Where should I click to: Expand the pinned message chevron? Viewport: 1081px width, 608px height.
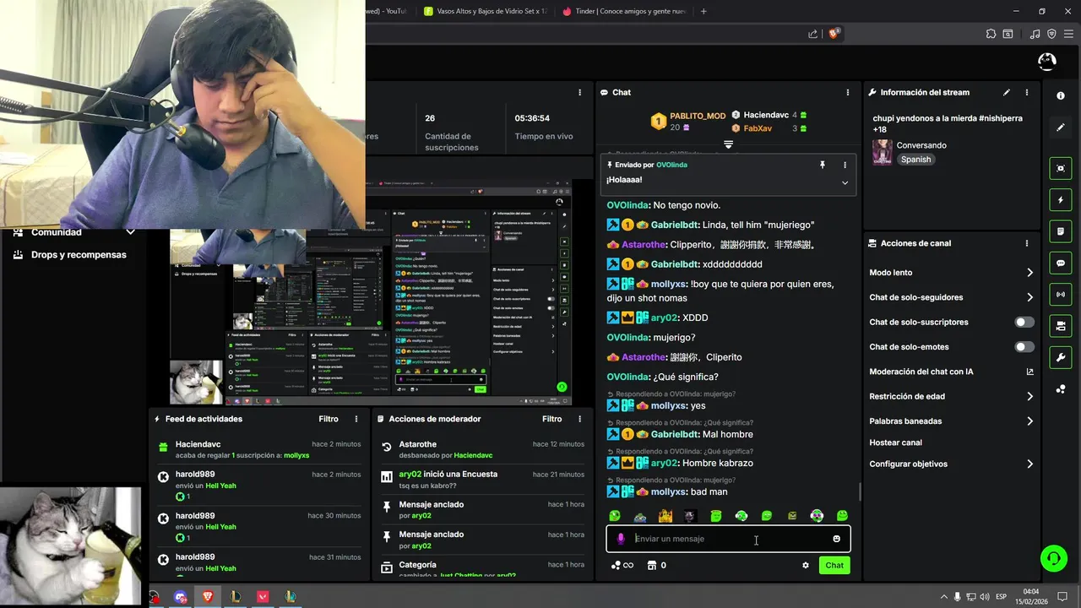pyautogui.click(x=845, y=182)
